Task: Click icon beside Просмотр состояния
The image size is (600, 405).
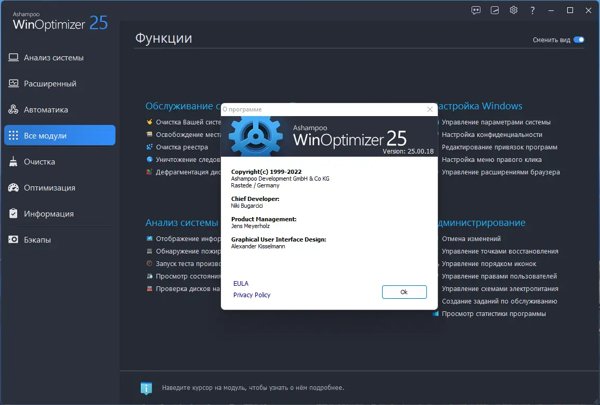Action: (x=149, y=276)
